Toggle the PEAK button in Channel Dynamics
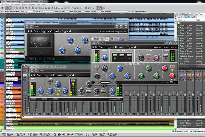 (50, 81)
